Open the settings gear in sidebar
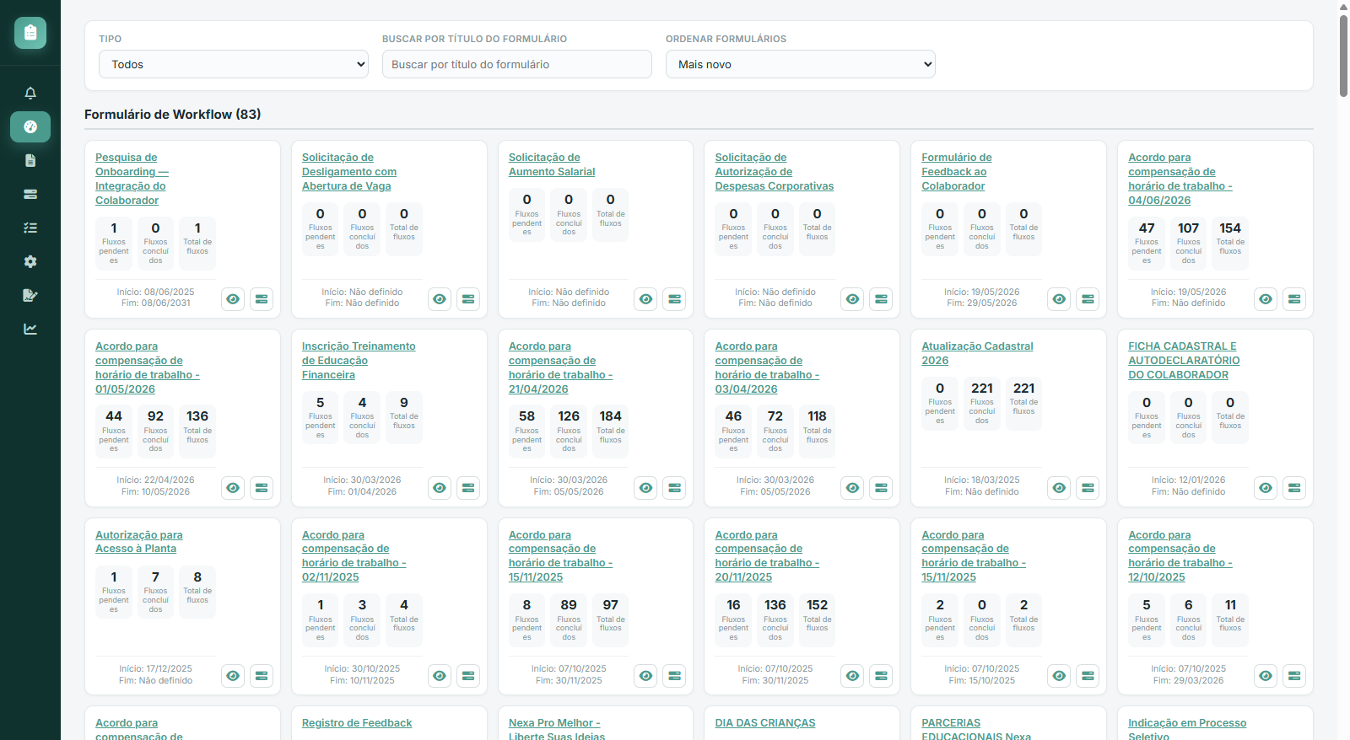The width and height of the screenshot is (1350, 740). coord(30,262)
